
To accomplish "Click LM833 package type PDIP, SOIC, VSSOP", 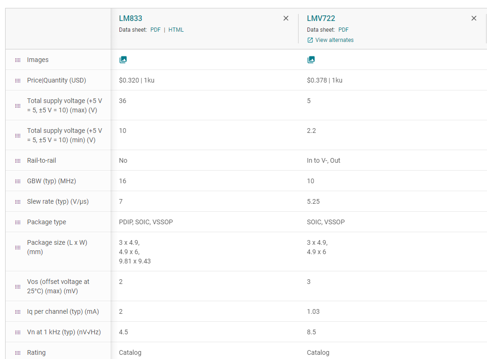I will click(x=146, y=222).
